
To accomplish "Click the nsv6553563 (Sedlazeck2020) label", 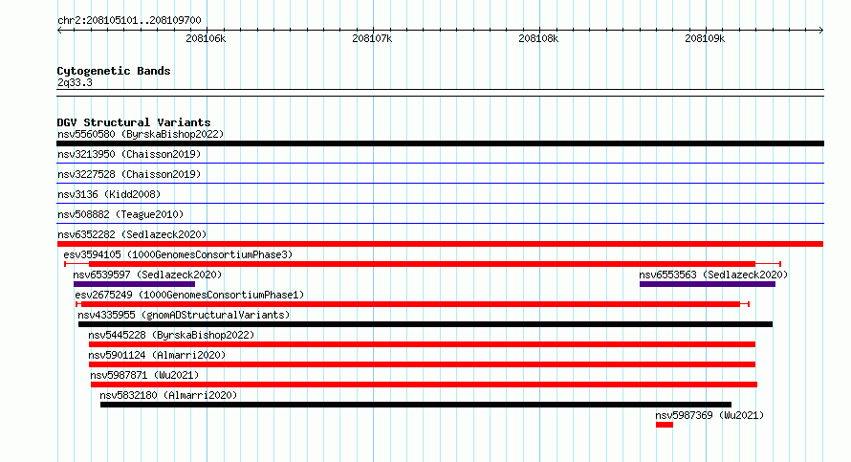I will (x=713, y=275).
